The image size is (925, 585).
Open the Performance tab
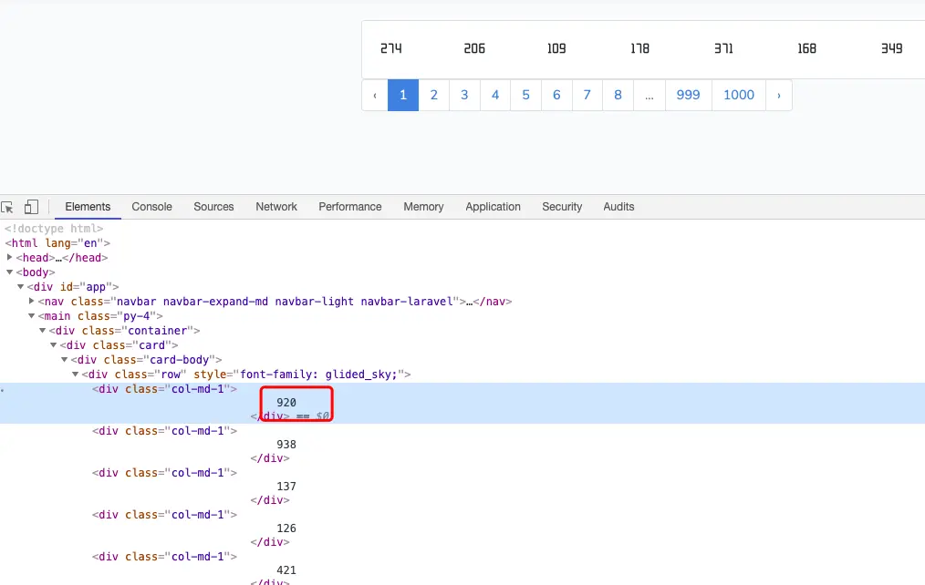(x=349, y=207)
